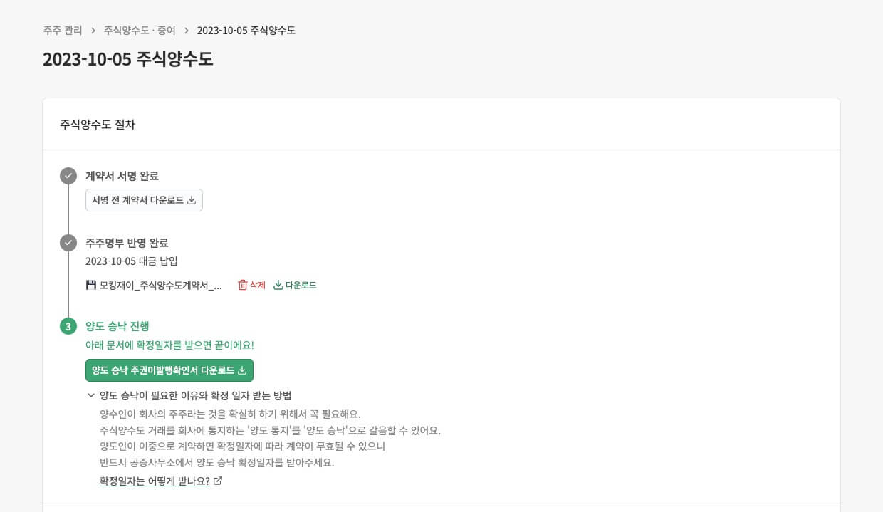883x512 pixels.
Task: Download 서명 전 계약서
Action: pyautogui.click(x=138, y=200)
